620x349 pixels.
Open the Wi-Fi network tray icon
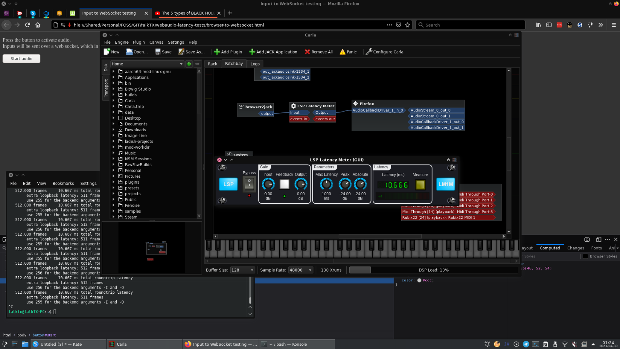564,344
